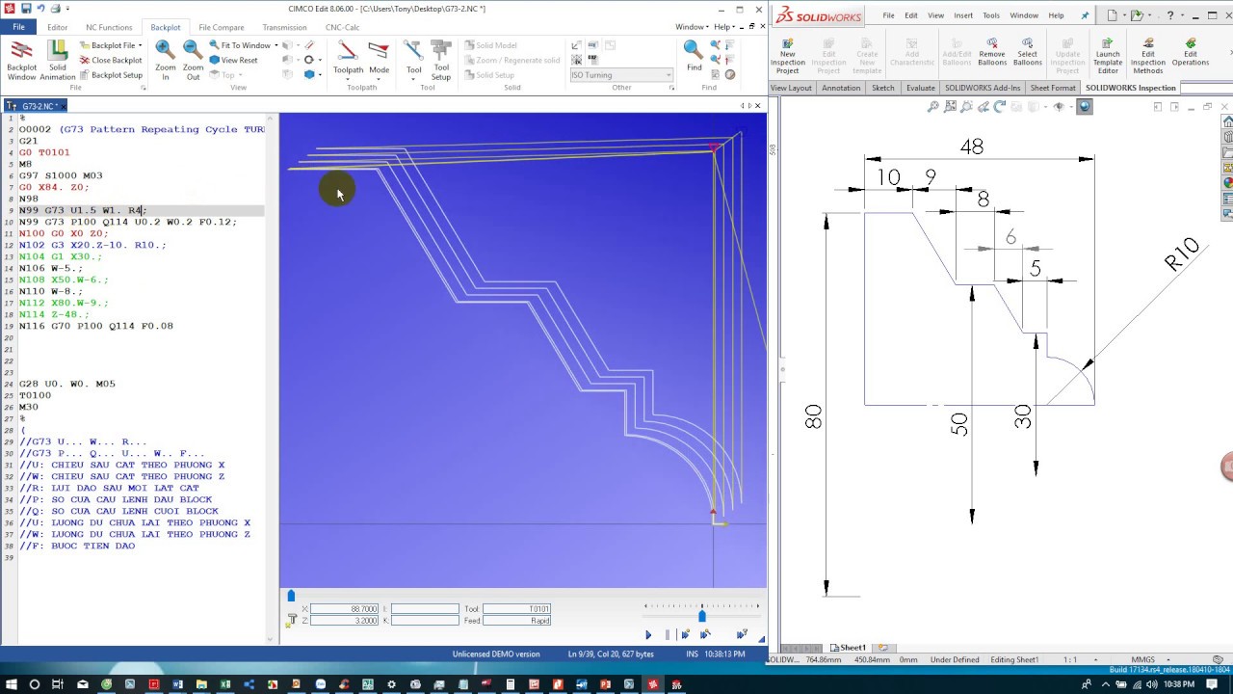Viewport: 1233px width, 694px height.
Task: Click Select Balloons in SolidWorks Inspection
Action: pos(1027,52)
